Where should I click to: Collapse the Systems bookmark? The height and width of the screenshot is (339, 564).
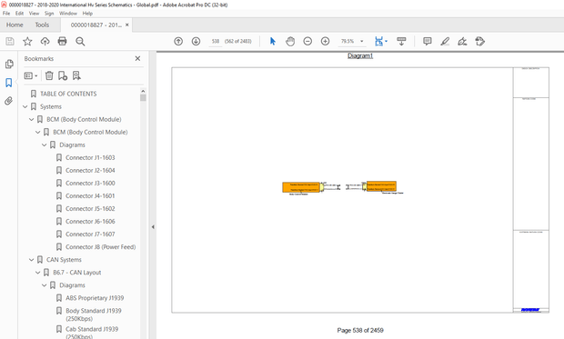[x=25, y=106]
